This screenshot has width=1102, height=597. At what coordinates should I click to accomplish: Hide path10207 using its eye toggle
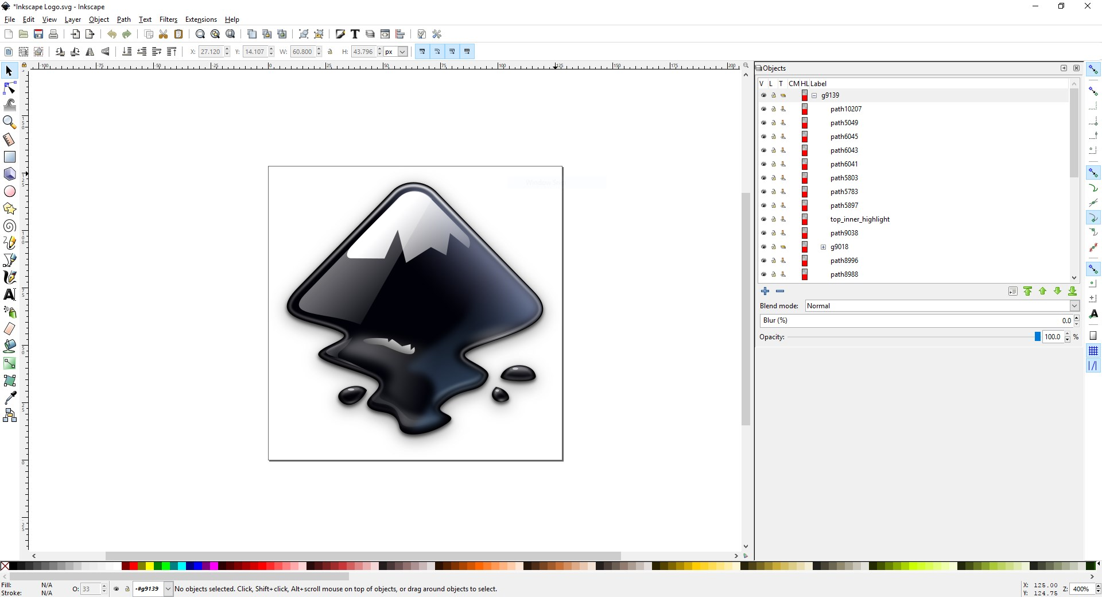[763, 109]
